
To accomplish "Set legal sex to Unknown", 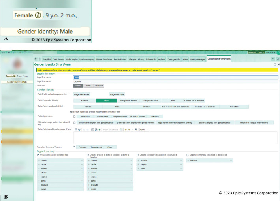I will point(99,86).
